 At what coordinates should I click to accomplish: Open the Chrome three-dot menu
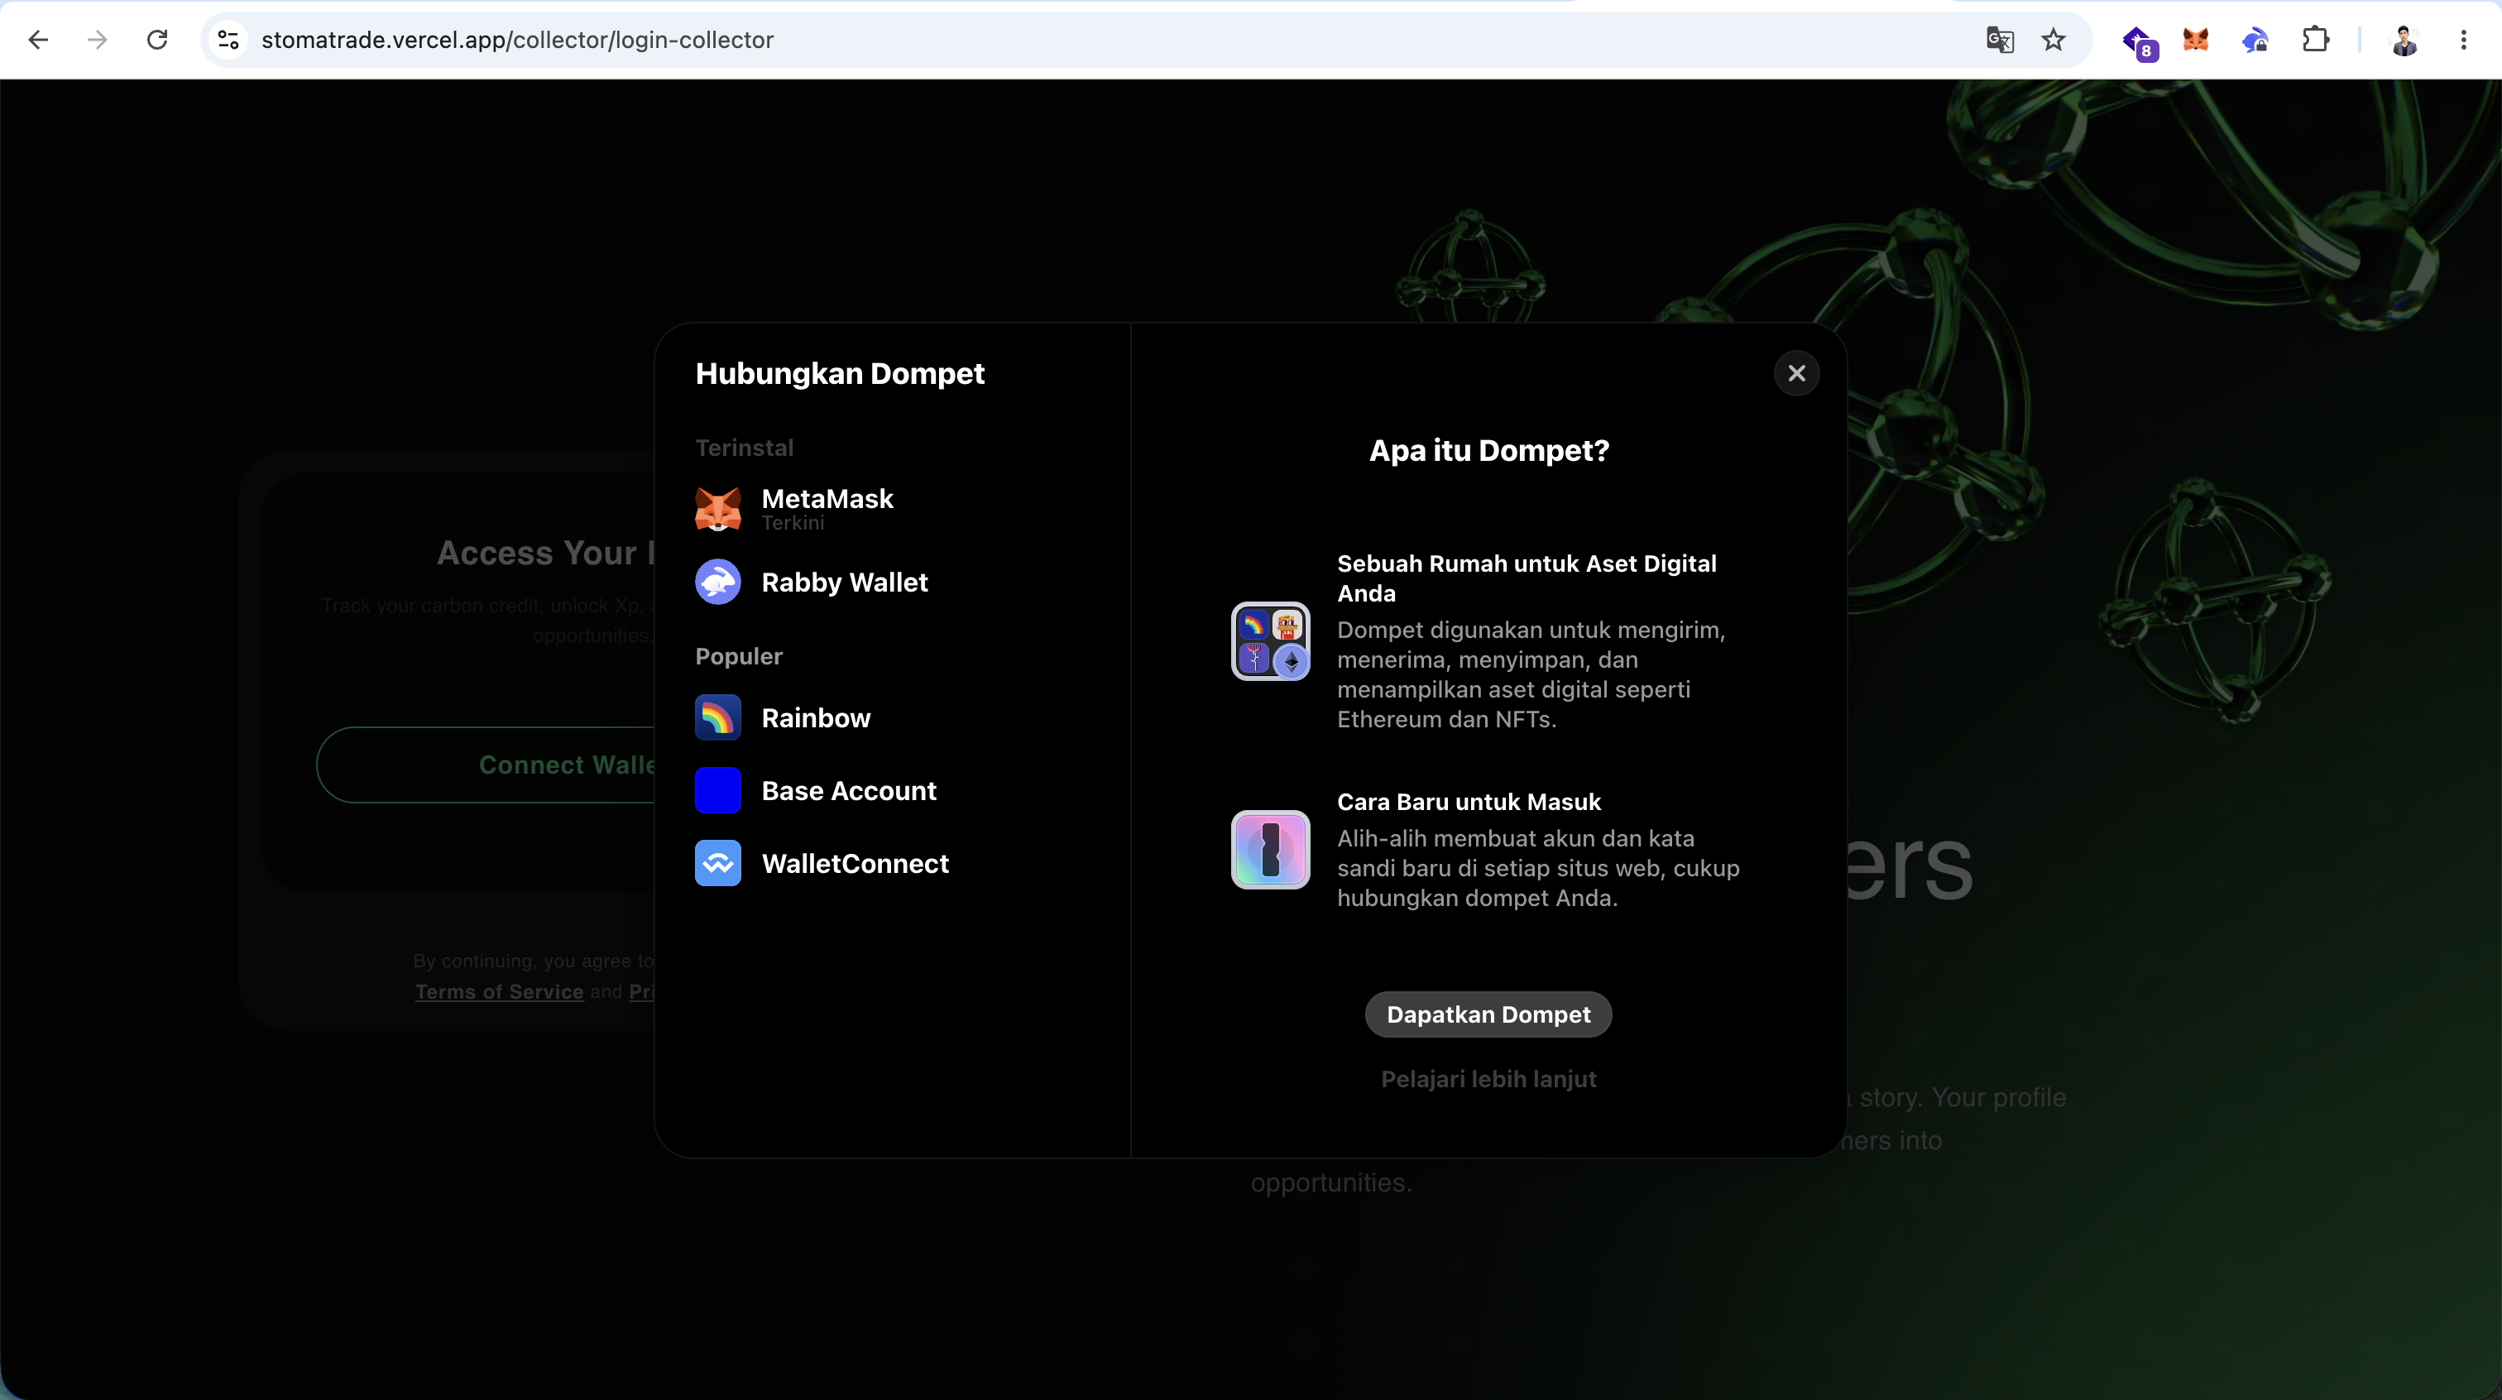(x=2463, y=40)
